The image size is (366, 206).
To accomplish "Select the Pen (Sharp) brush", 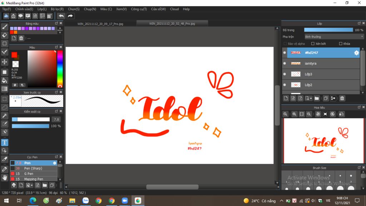I will (34, 168).
